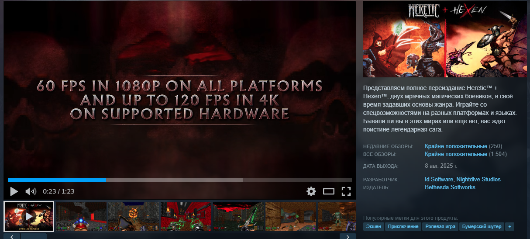
Task: Open the third screenshot thumbnail
Action: point(134,216)
